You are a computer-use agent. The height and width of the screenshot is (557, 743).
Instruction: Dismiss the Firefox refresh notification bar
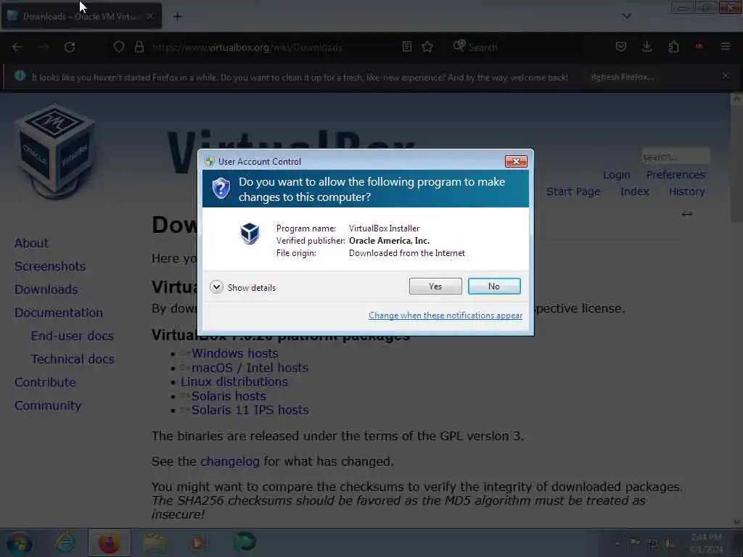[725, 75]
